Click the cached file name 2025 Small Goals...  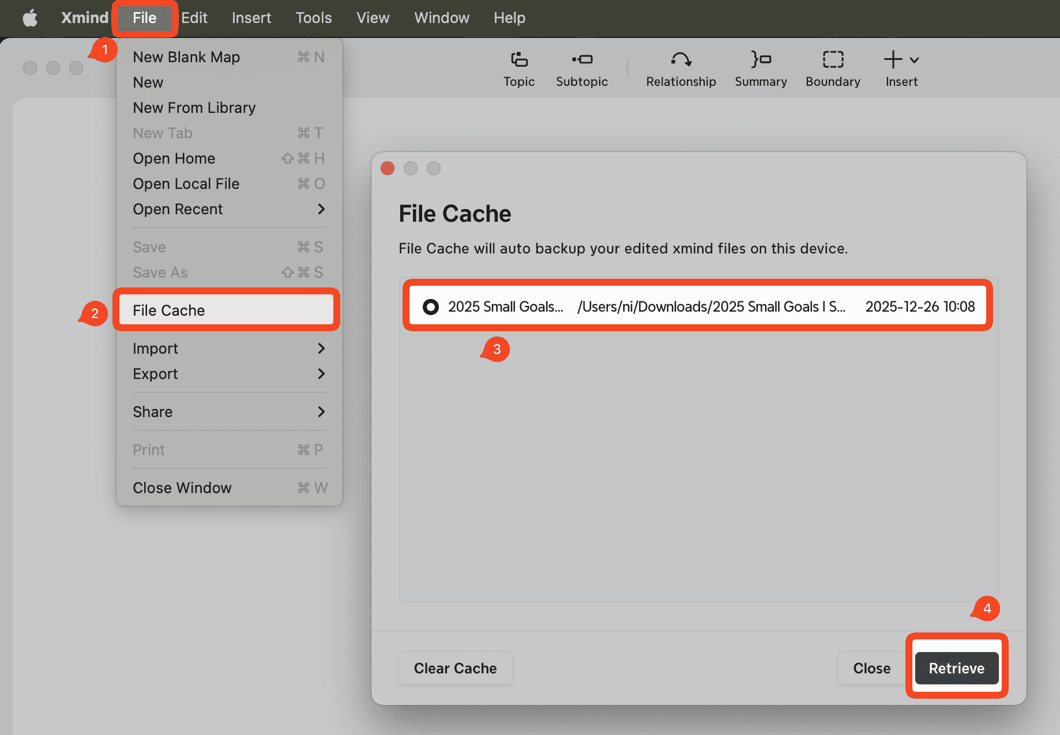505,306
